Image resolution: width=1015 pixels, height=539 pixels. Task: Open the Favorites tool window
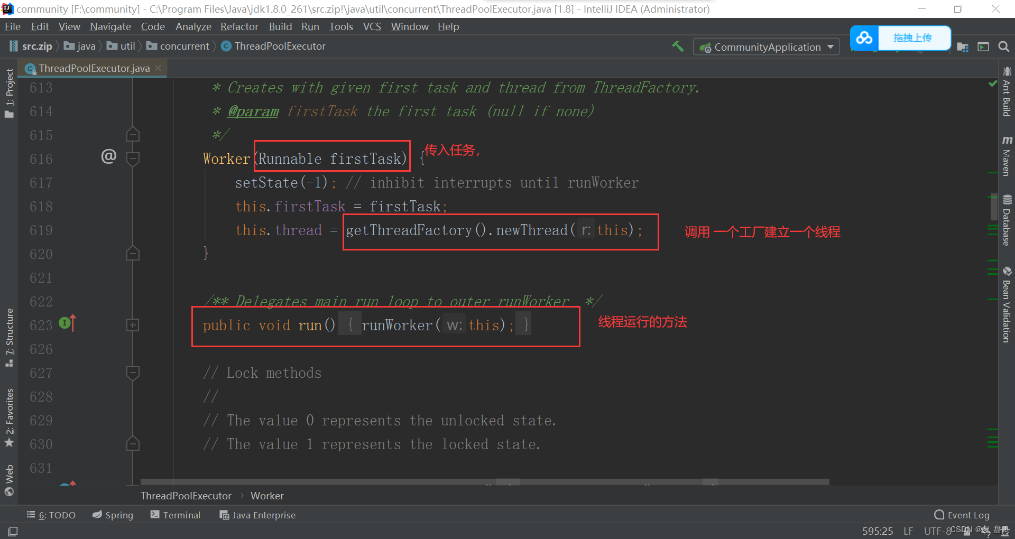pos(9,419)
